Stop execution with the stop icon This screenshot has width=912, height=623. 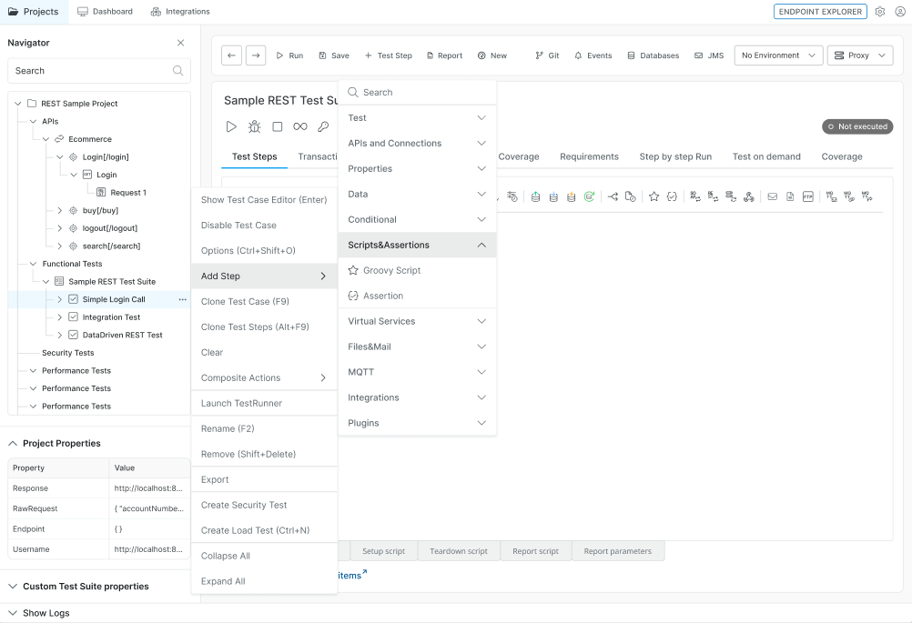click(279, 126)
